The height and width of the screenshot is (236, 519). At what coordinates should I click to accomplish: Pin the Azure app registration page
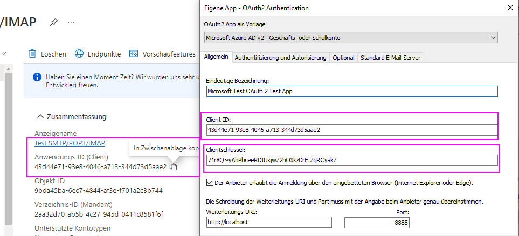(53, 22)
